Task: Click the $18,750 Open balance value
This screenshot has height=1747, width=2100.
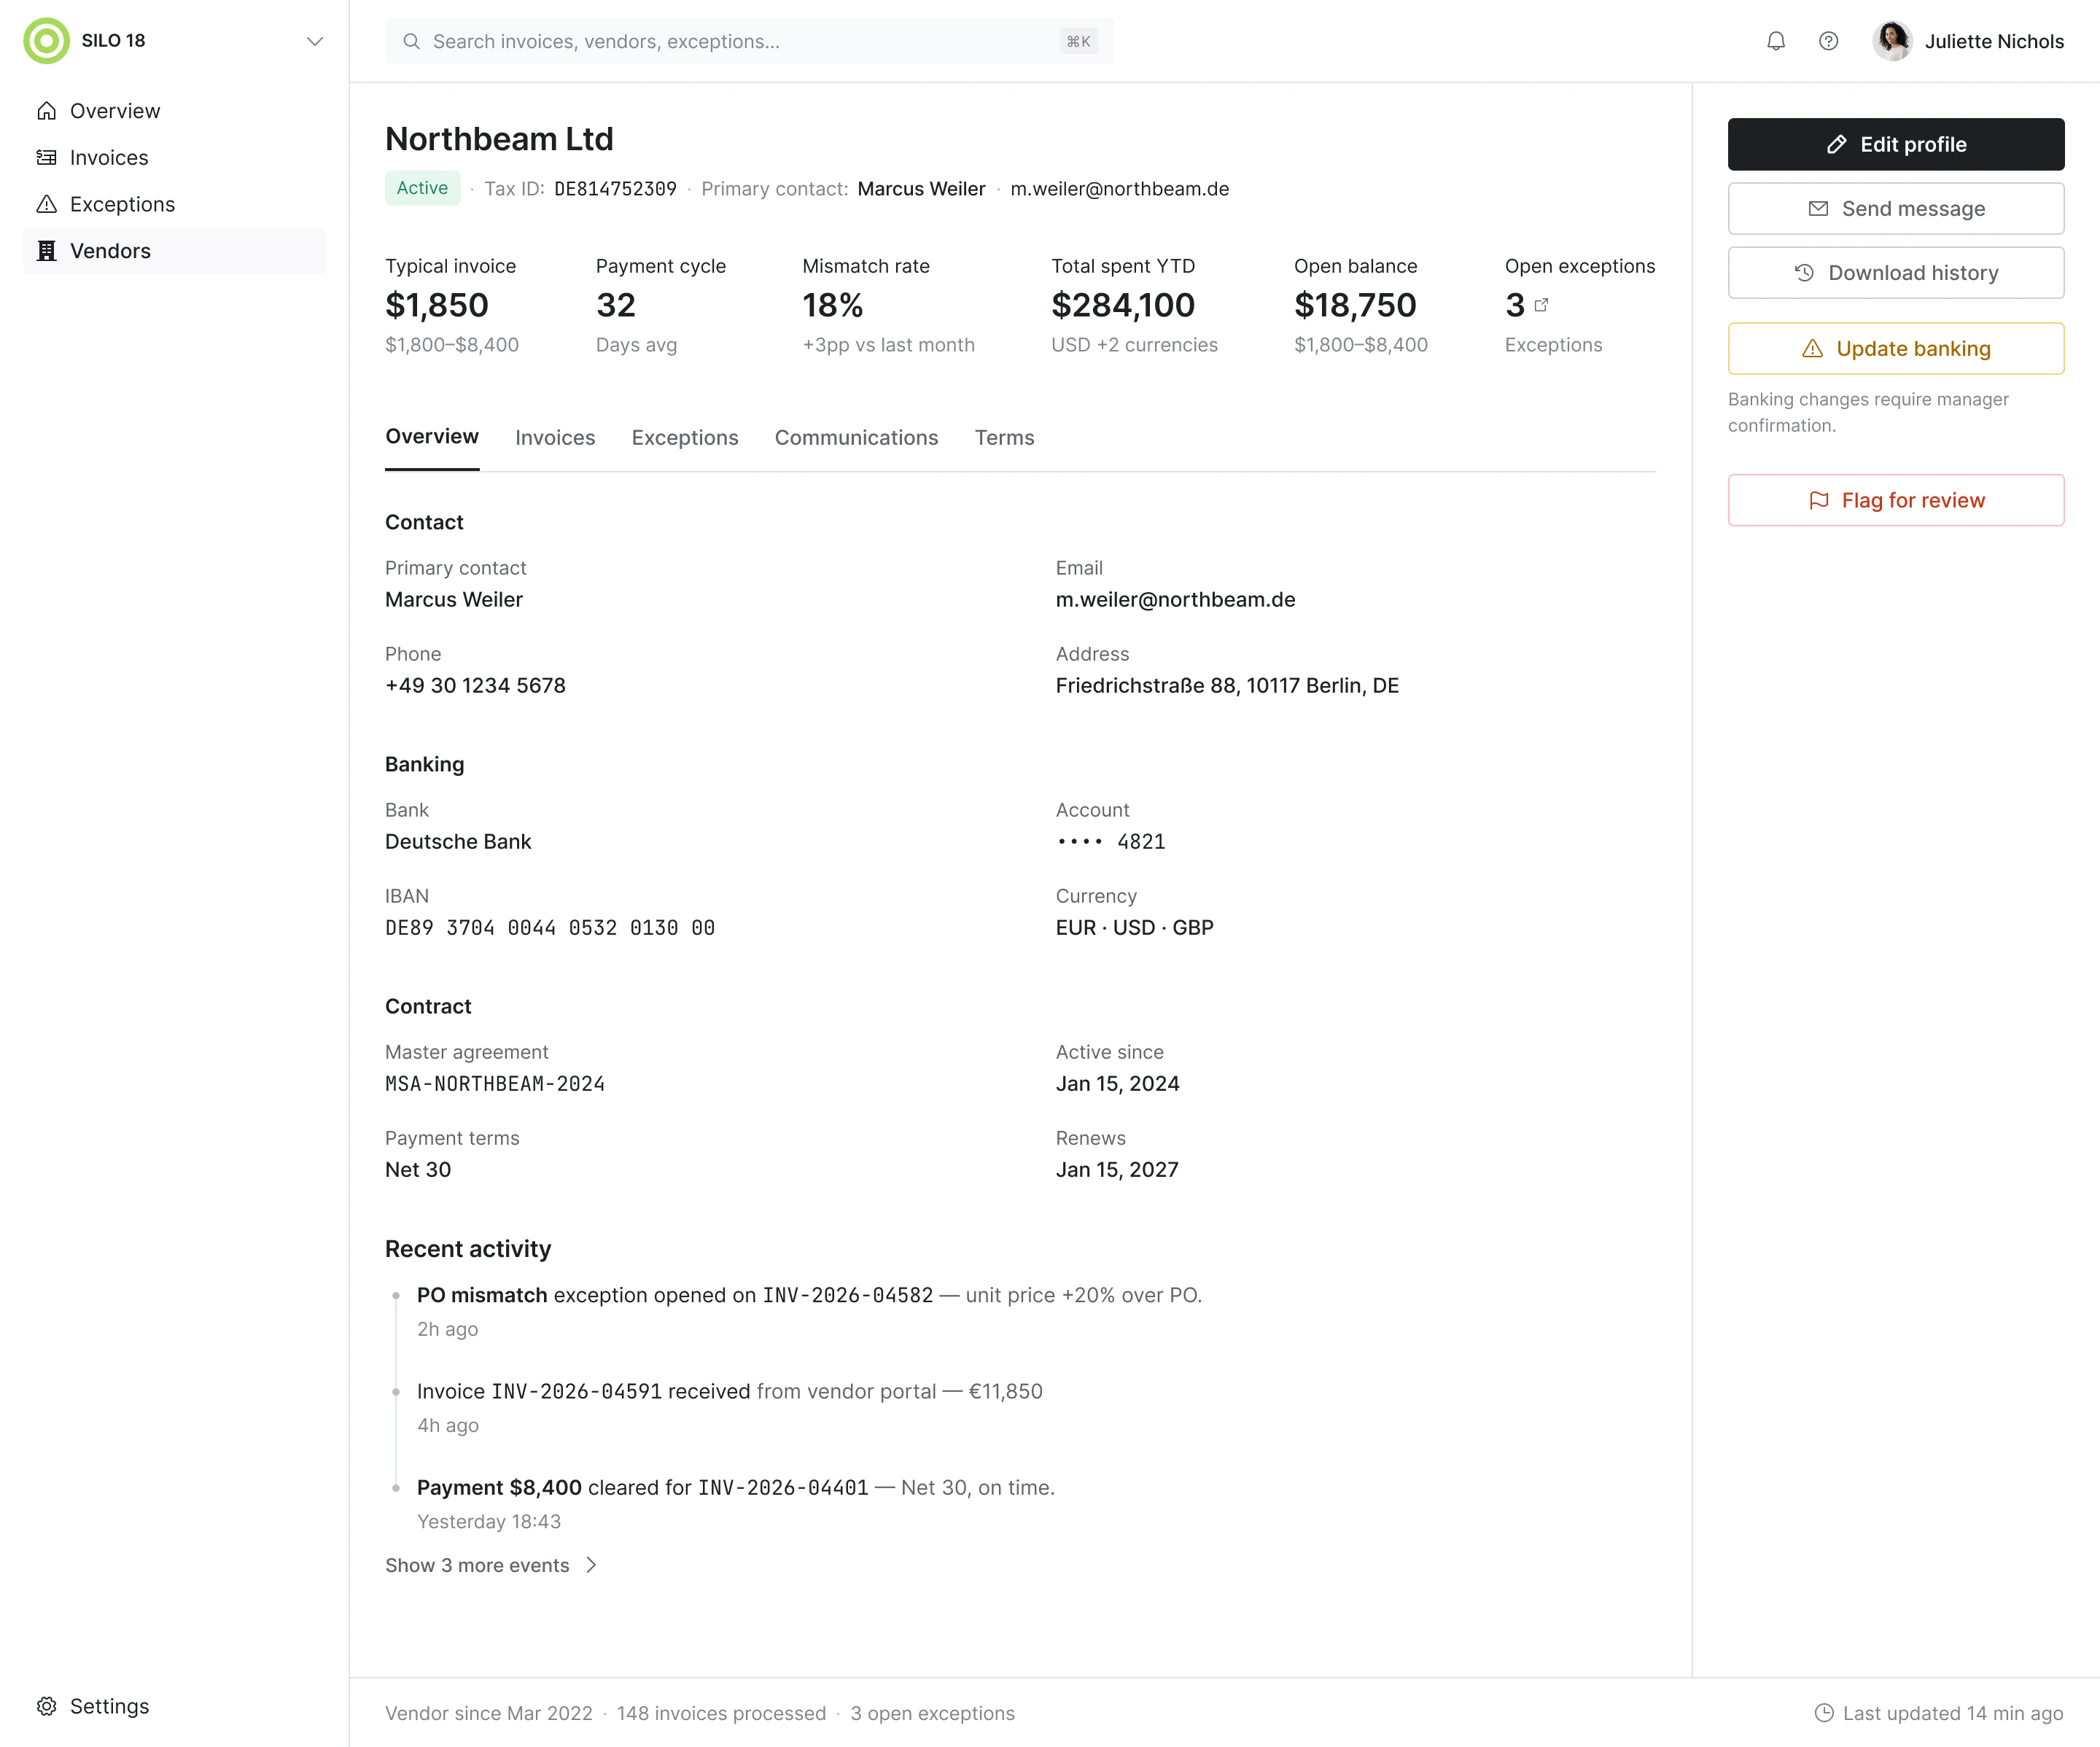Action: point(1355,305)
